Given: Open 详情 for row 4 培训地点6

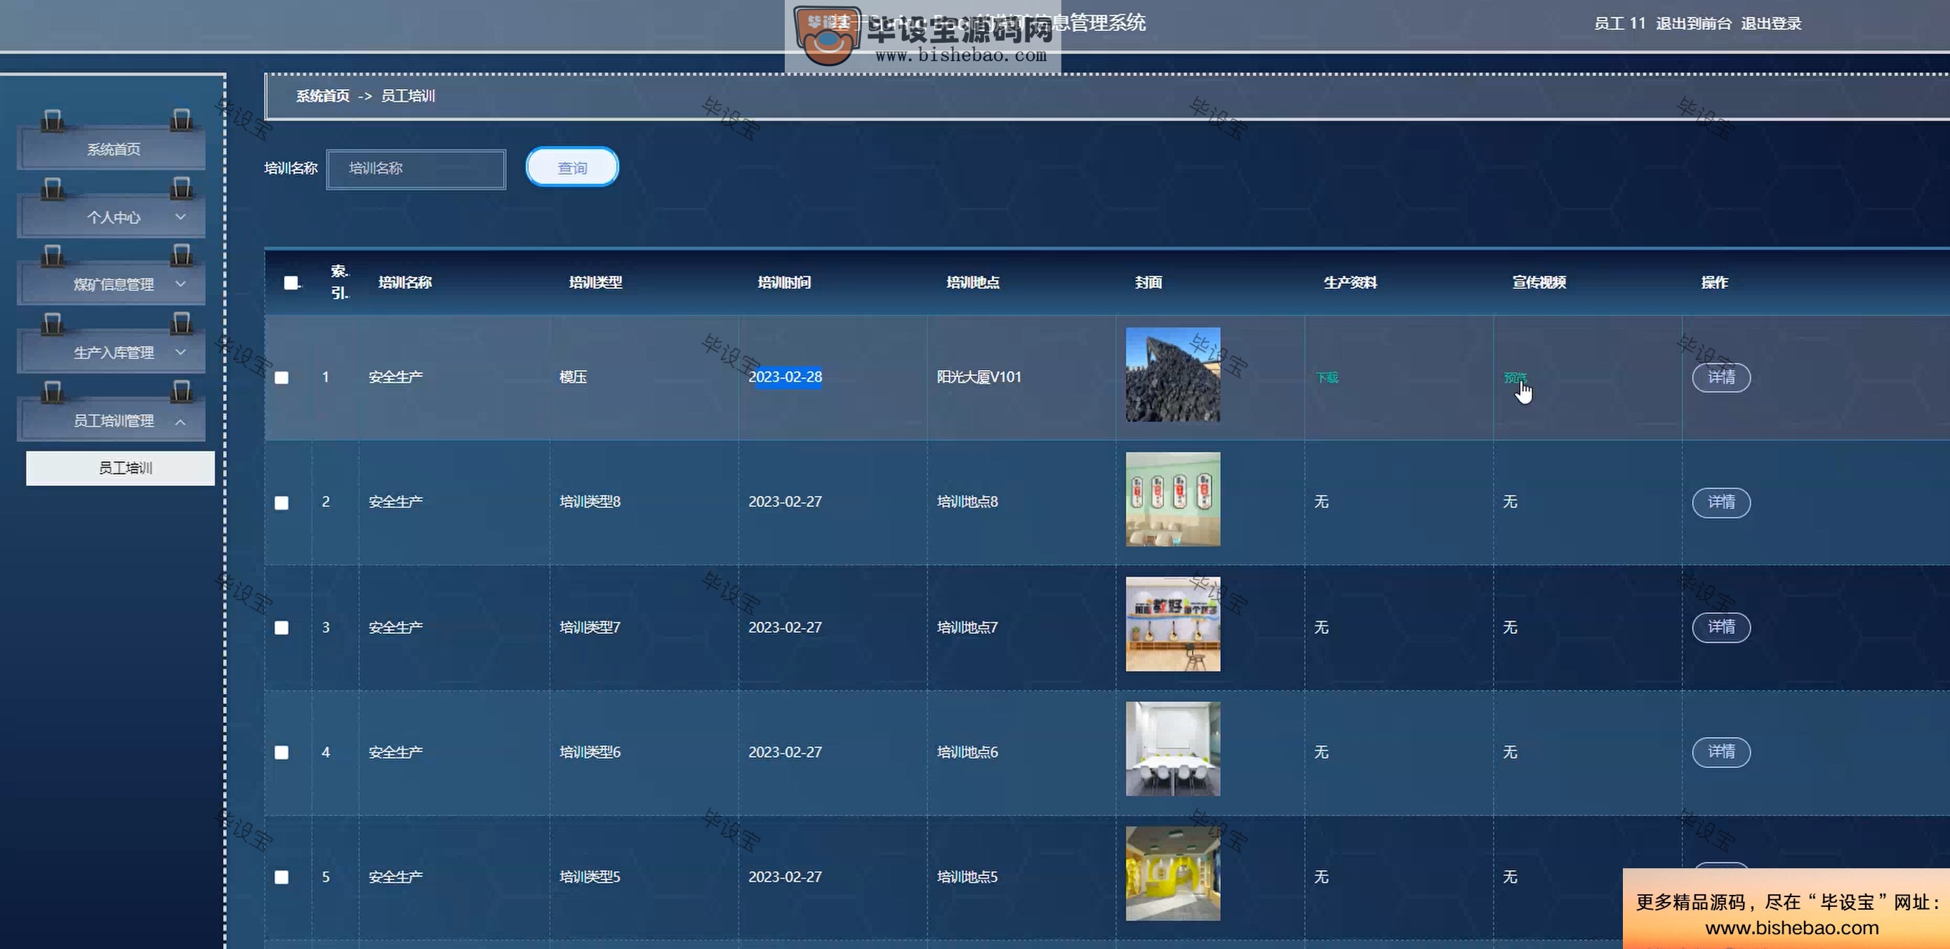Looking at the screenshot, I should click(x=1721, y=752).
